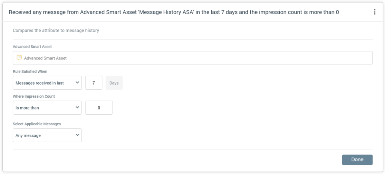Click the 'Advanced Smart Asset' field label
Viewport: 385px width, 174px height.
point(32,47)
